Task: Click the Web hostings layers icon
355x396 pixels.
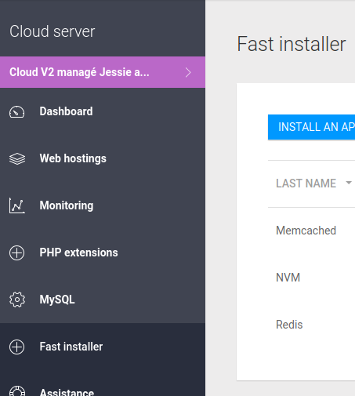Action: 17,158
